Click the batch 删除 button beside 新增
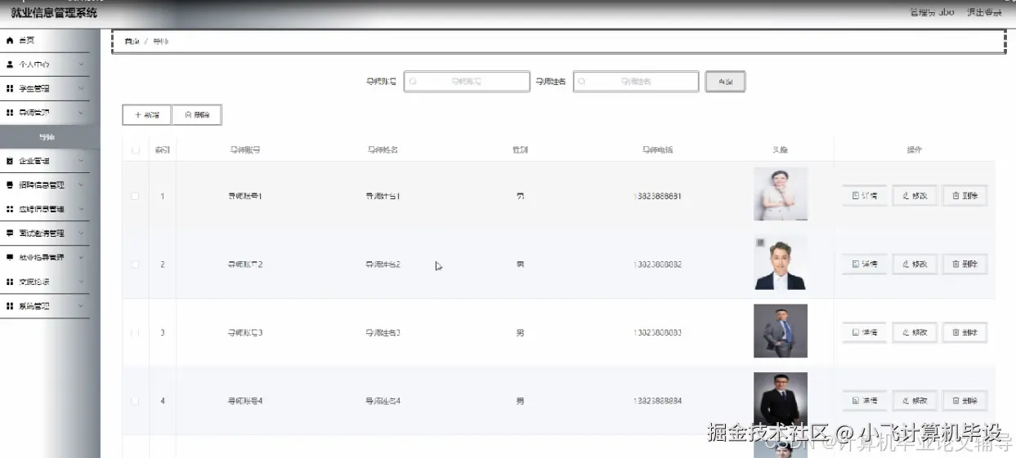 197,115
